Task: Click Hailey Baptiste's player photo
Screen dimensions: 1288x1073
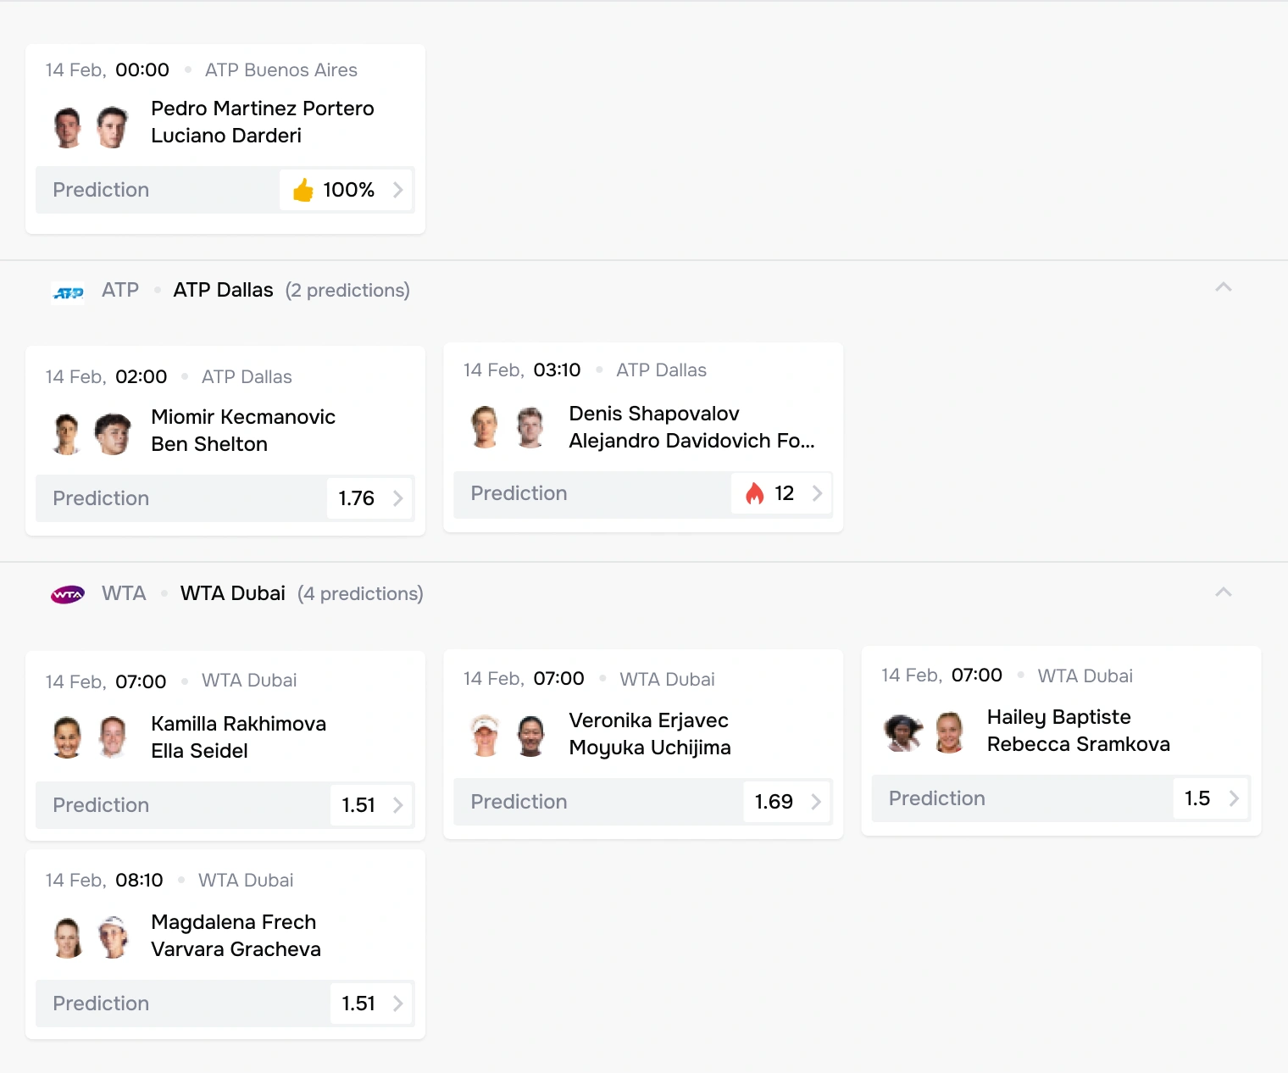Action: 903,733
